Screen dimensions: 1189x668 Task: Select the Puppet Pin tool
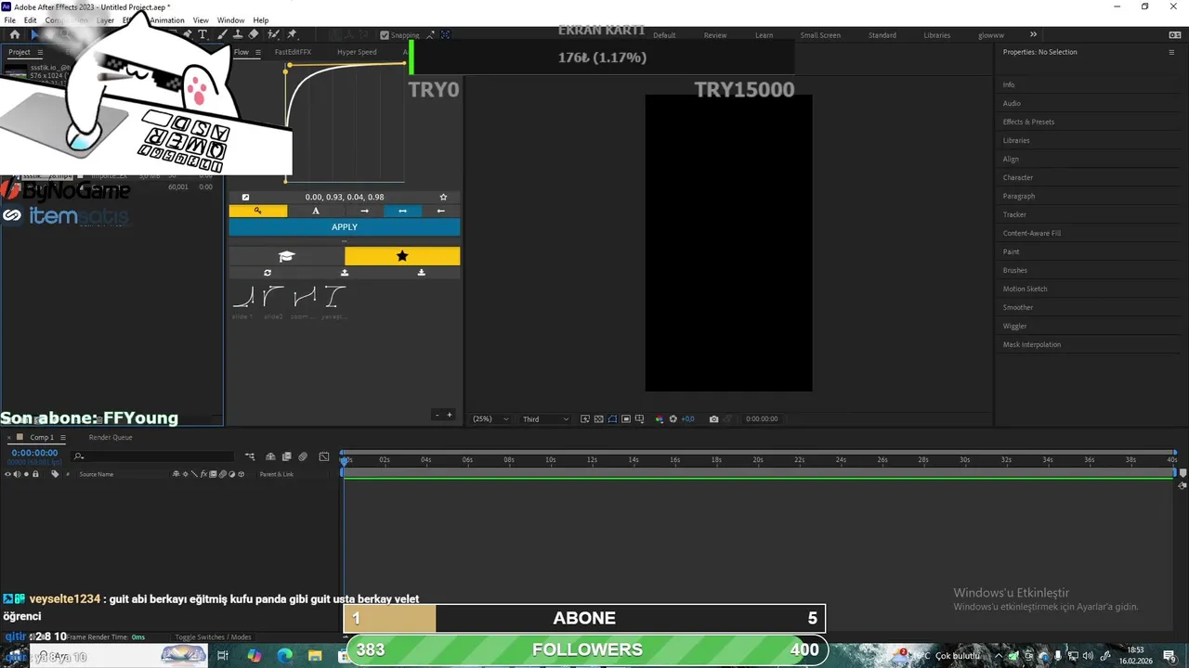click(x=292, y=34)
